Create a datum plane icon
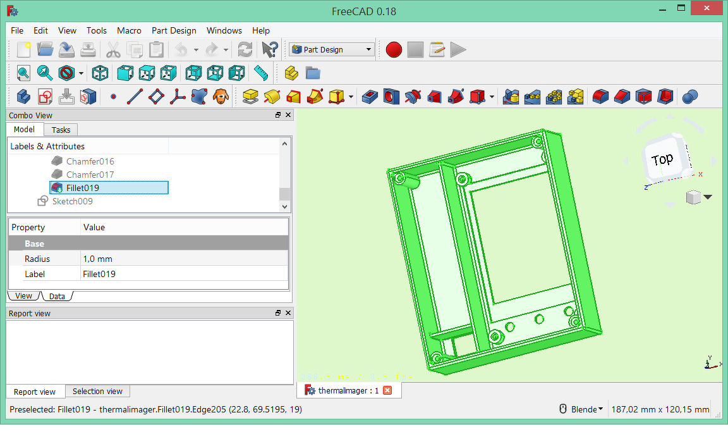 tap(157, 97)
